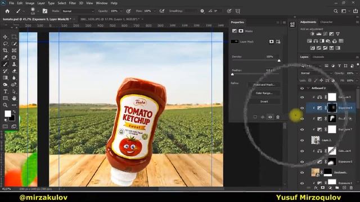Select the Lasso tool

5,44
